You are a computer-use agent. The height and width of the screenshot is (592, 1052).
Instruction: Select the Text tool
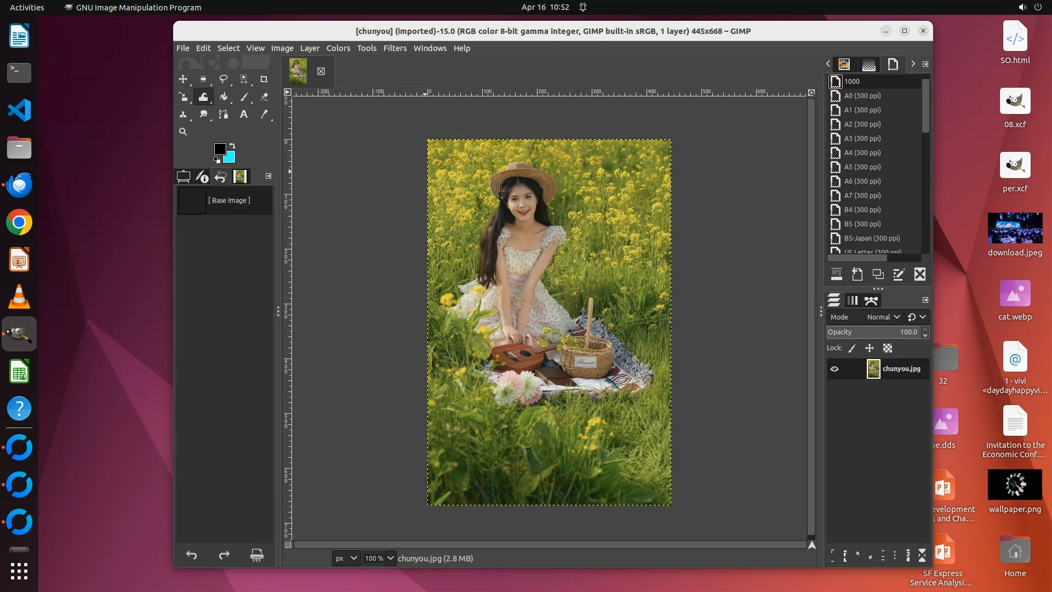tap(244, 115)
